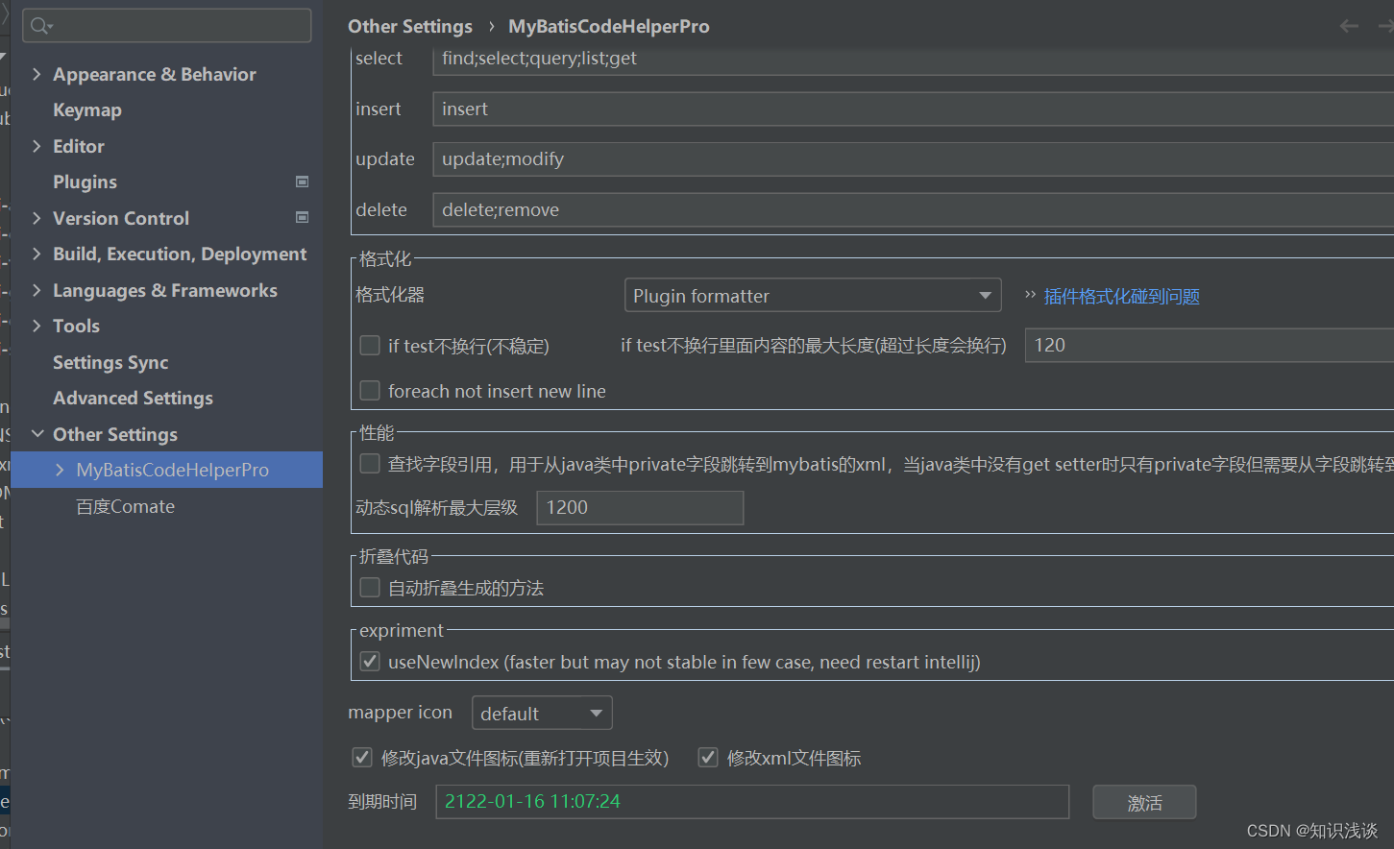Click MyBatisCodeHelperPro in the breadcrumb
The width and height of the screenshot is (1394, 849).
(609, 26)
